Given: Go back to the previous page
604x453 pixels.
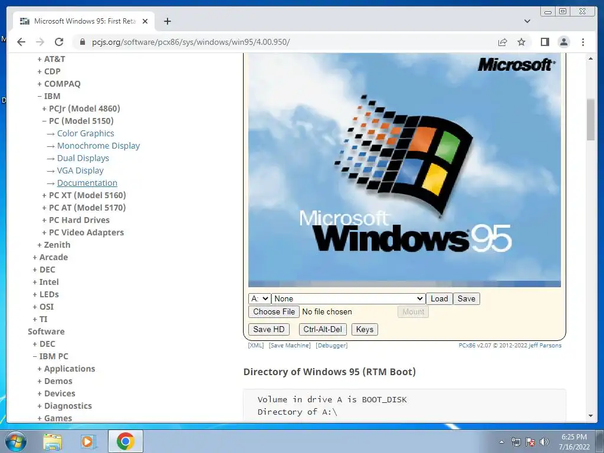Looking at the screenshot, I should (21, 42).
